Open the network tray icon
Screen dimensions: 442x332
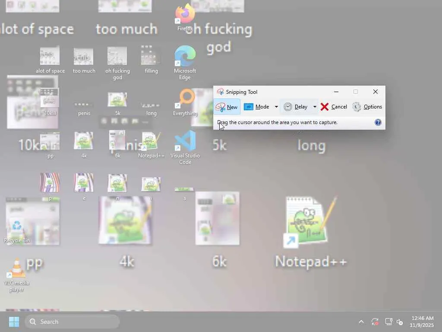pos(389,322)
